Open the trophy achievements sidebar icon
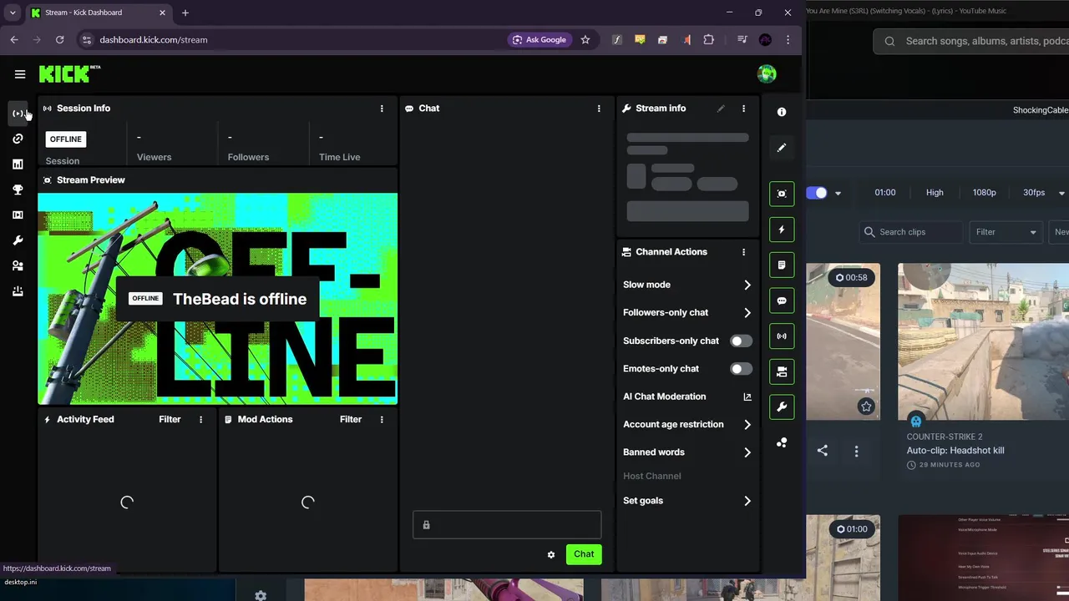 tap(18, 189)
